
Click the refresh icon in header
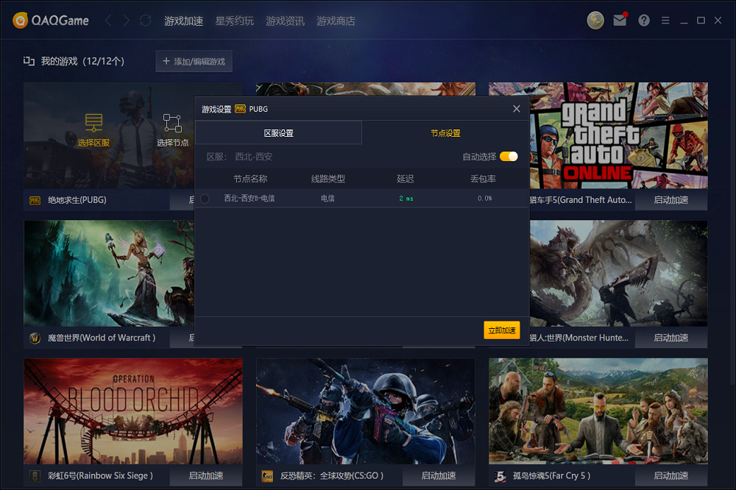click(x=146, y=20)
